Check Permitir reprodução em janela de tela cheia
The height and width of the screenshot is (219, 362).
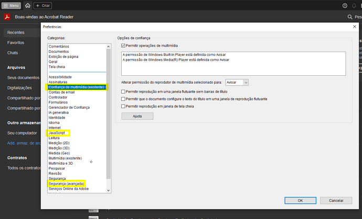[123, 106]
